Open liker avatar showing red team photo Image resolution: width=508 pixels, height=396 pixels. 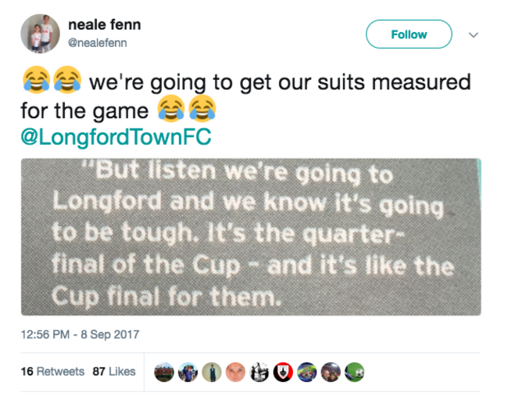[164, 372]
